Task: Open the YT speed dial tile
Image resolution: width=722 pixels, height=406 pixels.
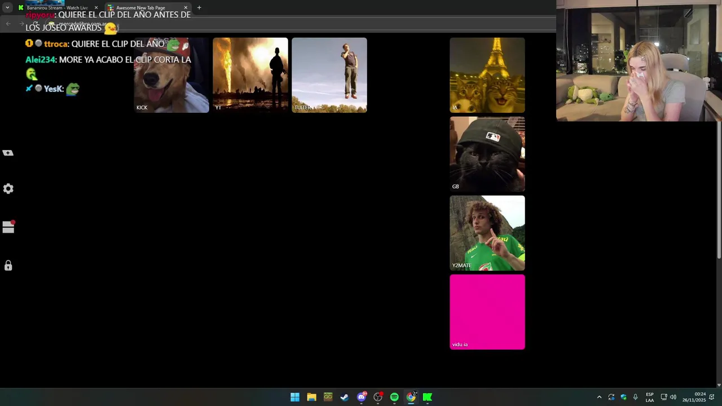Action: [x=250, y=75]
